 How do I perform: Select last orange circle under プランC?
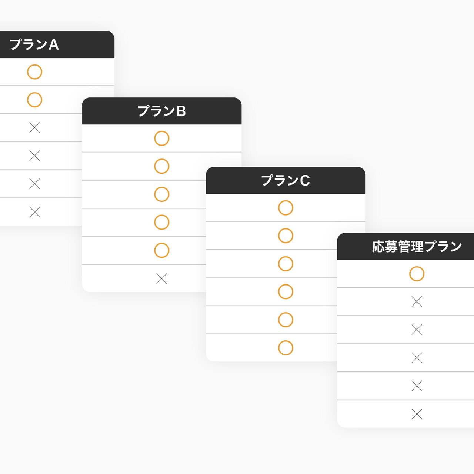tap(286, 348)
